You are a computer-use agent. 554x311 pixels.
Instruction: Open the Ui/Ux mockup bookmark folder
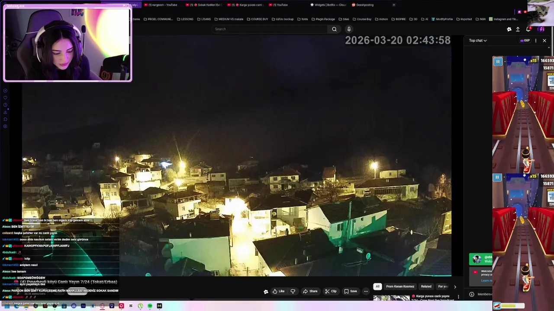(282, 19)
